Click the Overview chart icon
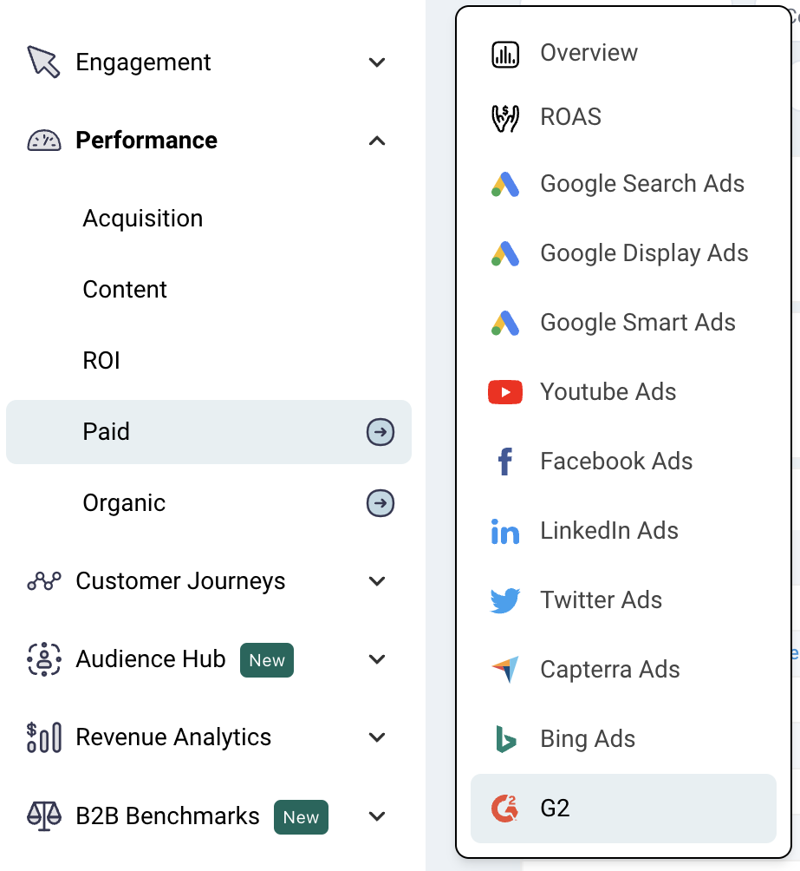The width and height of the screenshot is (800, 871). [x=505, y=55]
